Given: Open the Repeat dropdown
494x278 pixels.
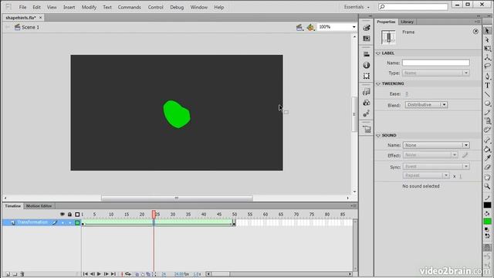Looking at the screenshot, I should (x=426, y=175).
